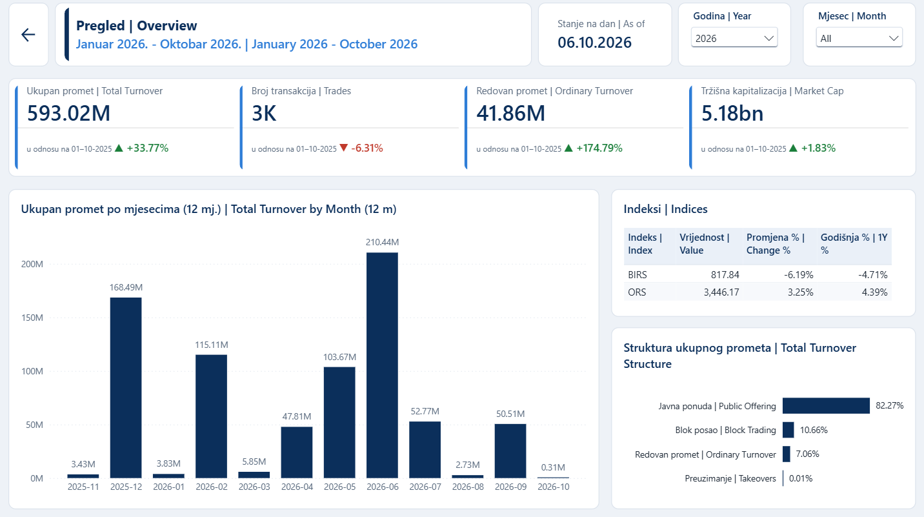Click the +174.79% change figure
Viewport: 924px width, 517px height.
[599, 148]
